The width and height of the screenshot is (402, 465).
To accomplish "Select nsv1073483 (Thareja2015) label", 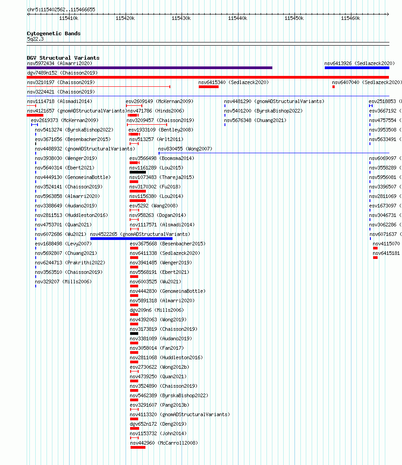I will pyautogui.click(x=162, y=177).
